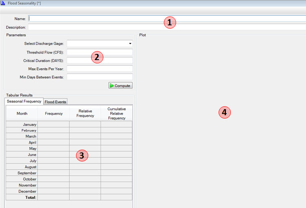Click the Month column header

coord(22,113)
